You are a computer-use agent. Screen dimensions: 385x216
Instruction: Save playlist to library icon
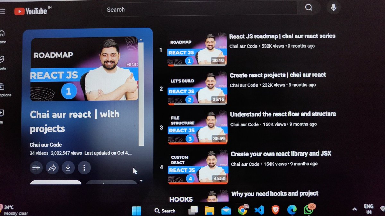pyautogui.click(x=36, y=168)
